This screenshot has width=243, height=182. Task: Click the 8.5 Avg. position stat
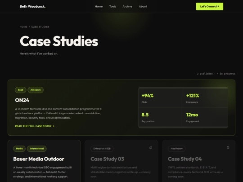(161, 117)
